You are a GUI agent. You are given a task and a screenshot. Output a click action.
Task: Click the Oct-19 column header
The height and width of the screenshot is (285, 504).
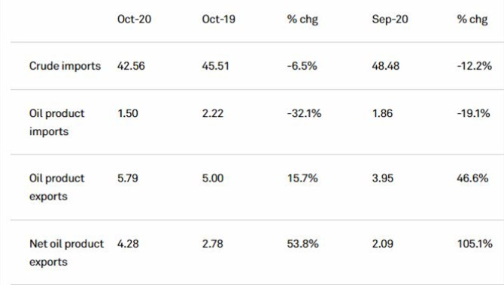(219, 19)
